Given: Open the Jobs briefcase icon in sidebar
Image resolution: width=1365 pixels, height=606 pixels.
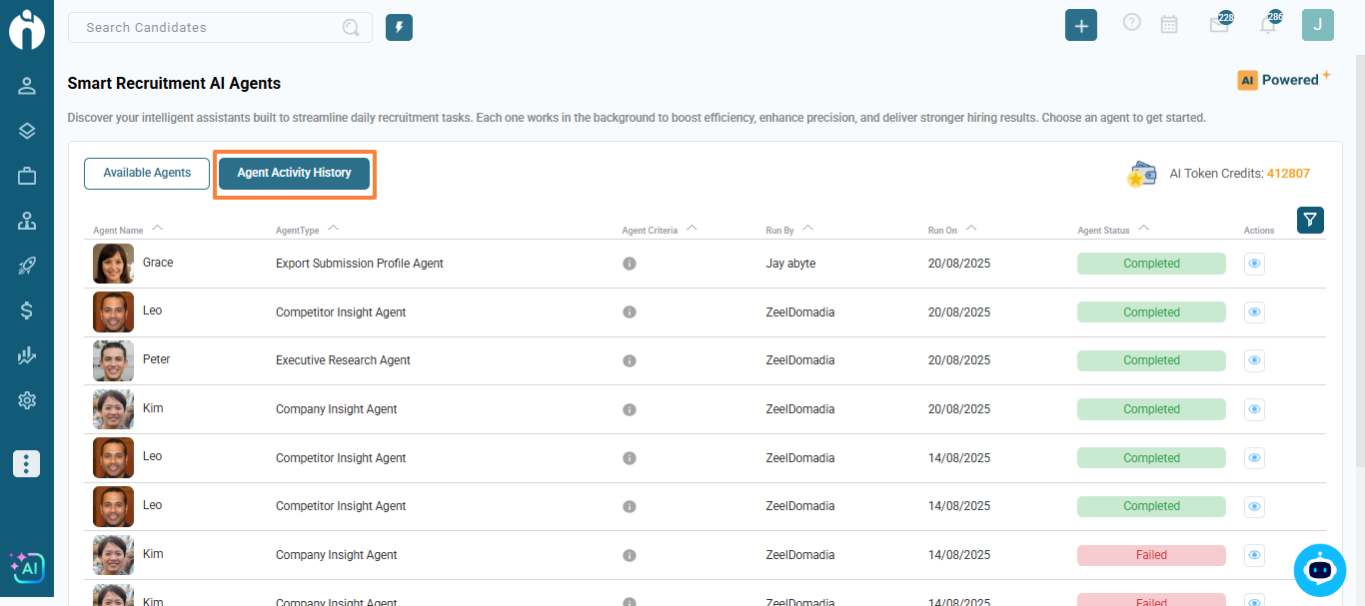Looking at the screenshot, I should [x=27, y=177].
